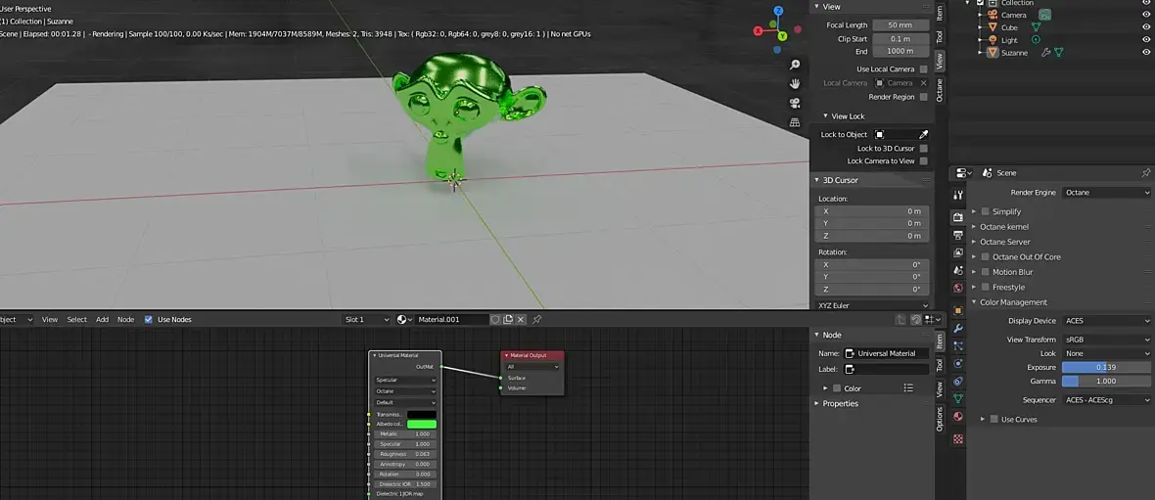
Task: Open the Sequencer ACES - ACEScg dropdown
Action: pyautogui.click(x=1106, y=400)
